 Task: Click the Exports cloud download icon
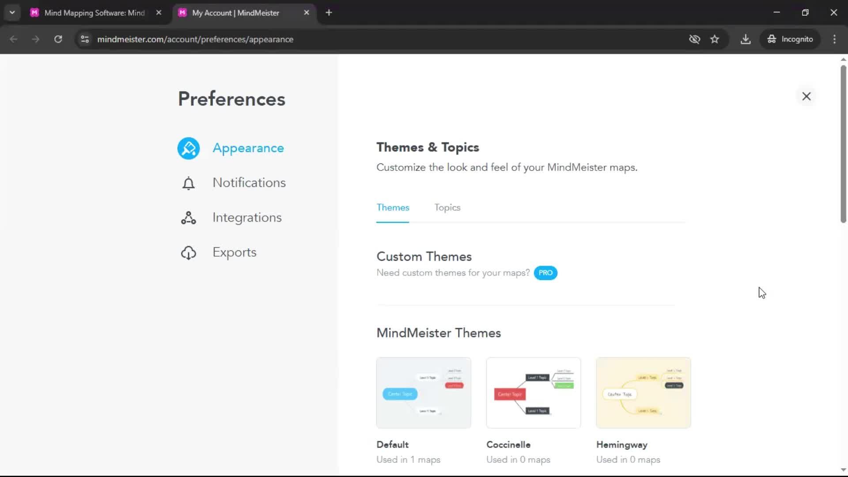point(189,253)
